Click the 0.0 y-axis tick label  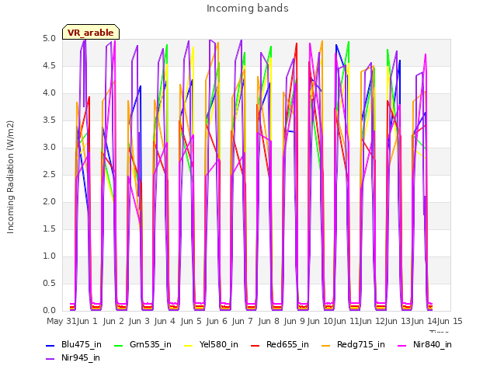tap(49, 311)
